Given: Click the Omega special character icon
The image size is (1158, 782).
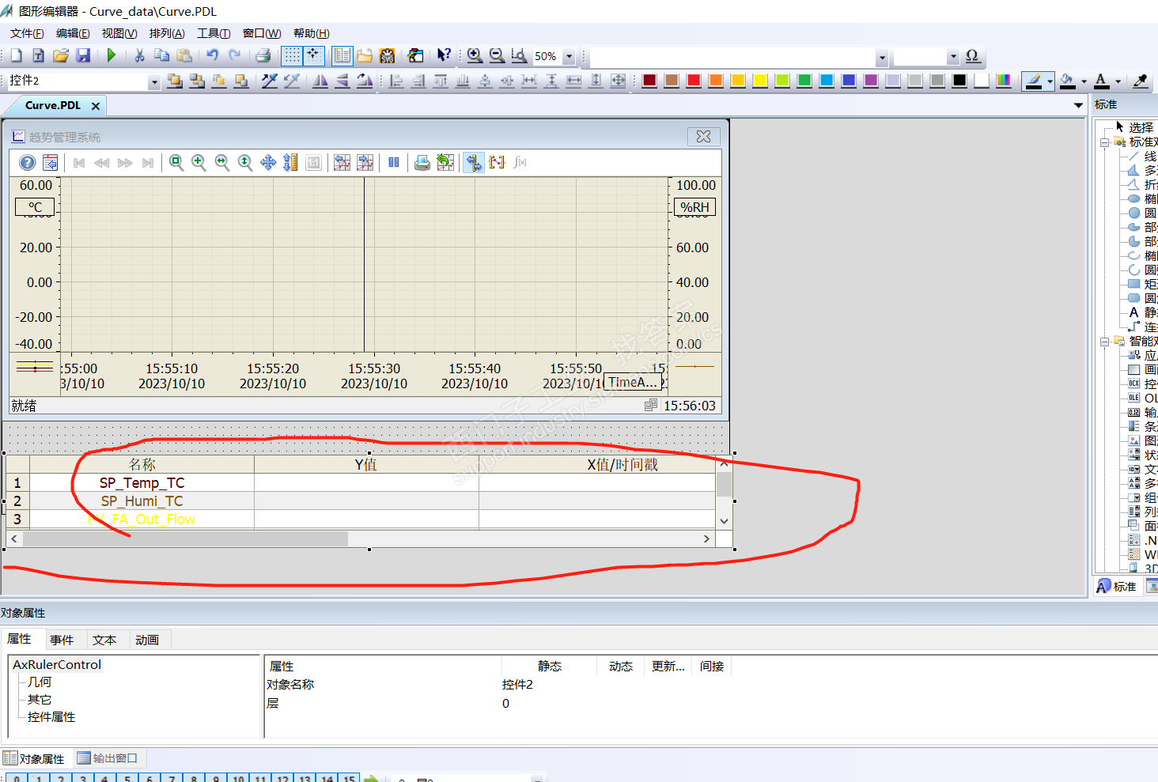Looking at the screenshot, I should [x=973, y=56].
